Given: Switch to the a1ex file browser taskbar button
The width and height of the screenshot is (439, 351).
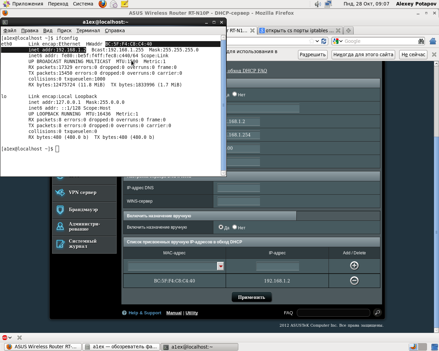Looking at the screenshot, I should [121, 347].
